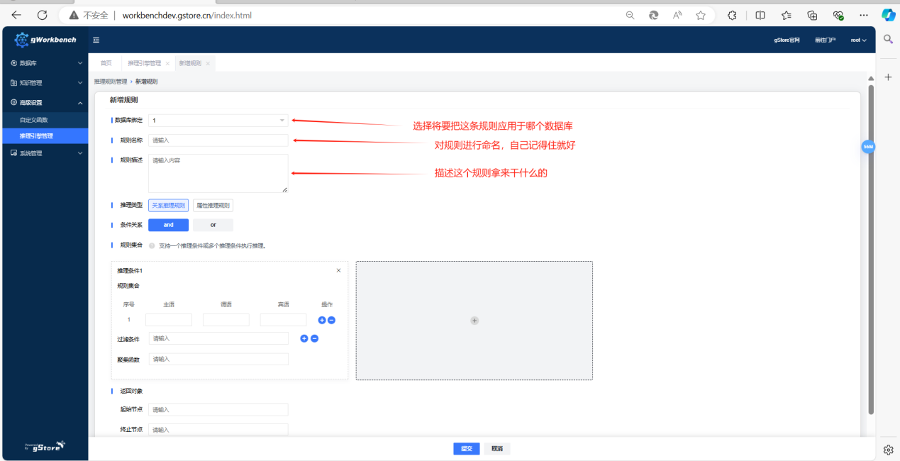Add a filter condition with plus icon
The height and width of the screenshot is (461, 900).
click(304, 338)
